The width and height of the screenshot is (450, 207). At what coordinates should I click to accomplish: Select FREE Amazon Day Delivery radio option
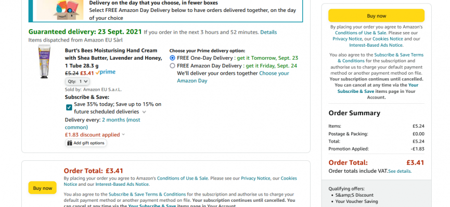[x=172, y=66]
